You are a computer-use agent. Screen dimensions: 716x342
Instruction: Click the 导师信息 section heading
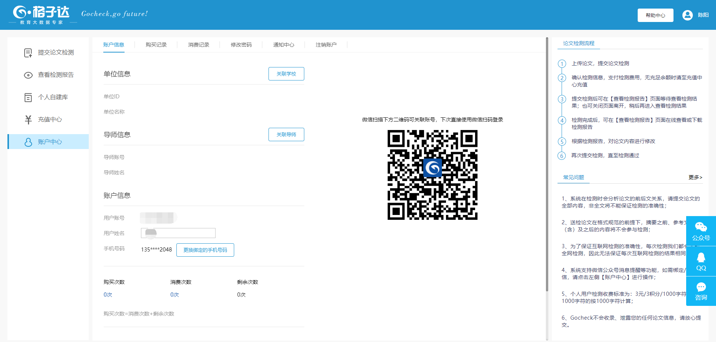(x=117, y=134)
